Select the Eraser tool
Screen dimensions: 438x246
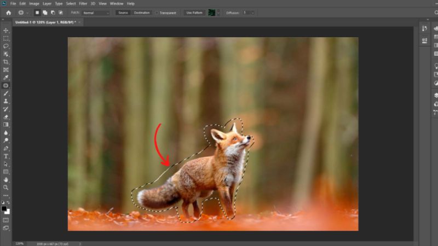click(5, 117)
